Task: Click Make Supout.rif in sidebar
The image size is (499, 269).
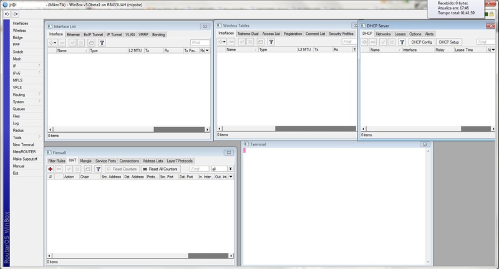Action: 25,159
